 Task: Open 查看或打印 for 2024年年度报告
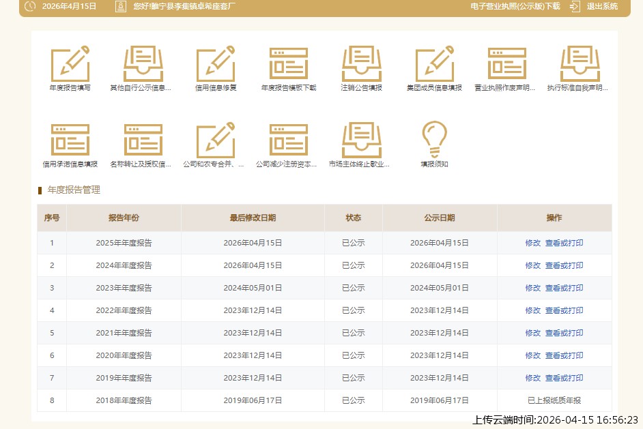click(564, 265)
